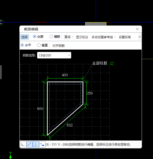Open the 手动设置参考线 dropdown arrow
Screen dimensions: 153x159
(115, 37)
